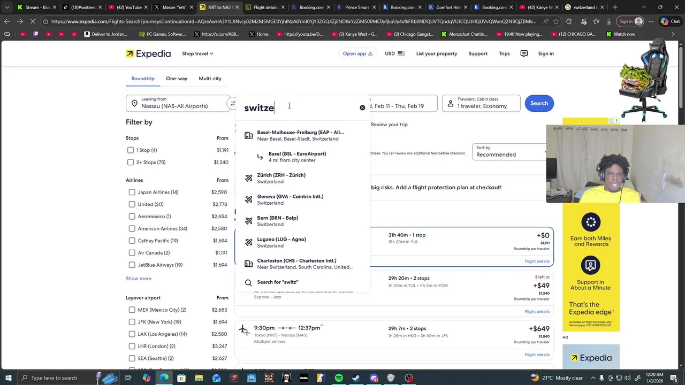685x385 pixels.
Task: Tick the LHR (London) layover checkbox
Action: pos(132,346)
